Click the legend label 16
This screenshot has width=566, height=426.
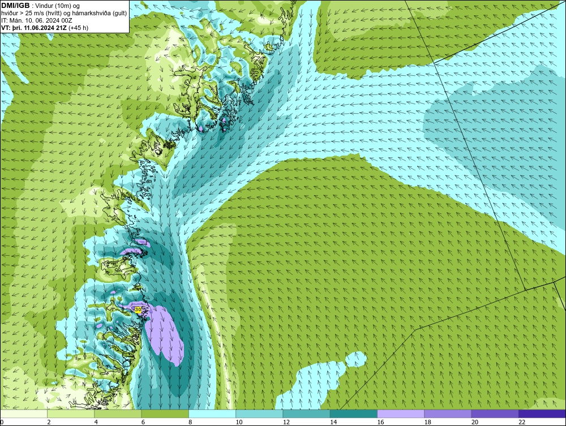point(380,422)
